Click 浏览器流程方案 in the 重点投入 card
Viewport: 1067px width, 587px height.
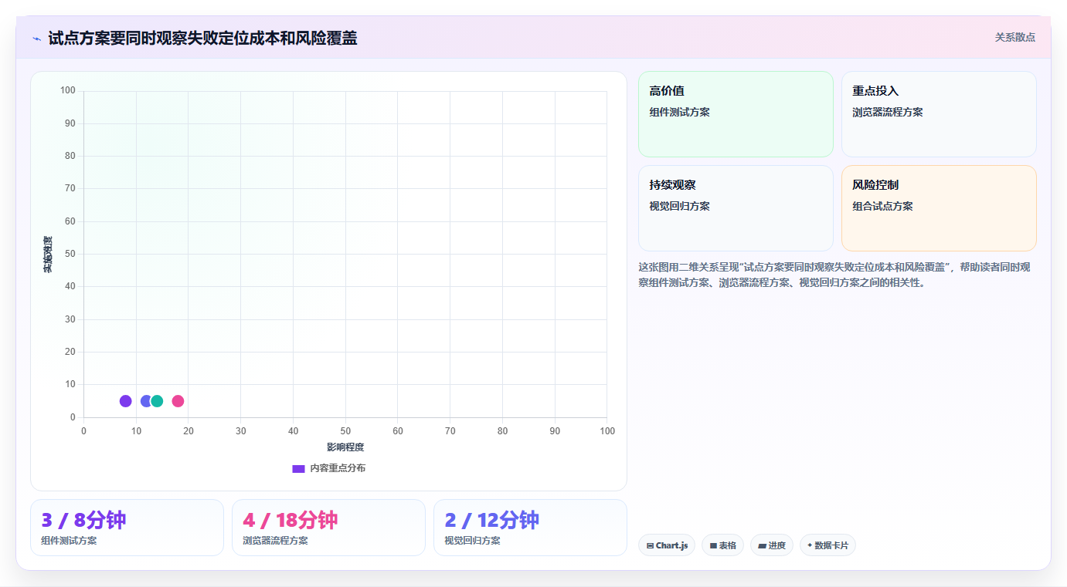(x=887, y=112)
